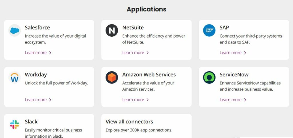Click the green ServiceNow logo icon
Viewport: 293px width, 138px height.
coord(209,77)
